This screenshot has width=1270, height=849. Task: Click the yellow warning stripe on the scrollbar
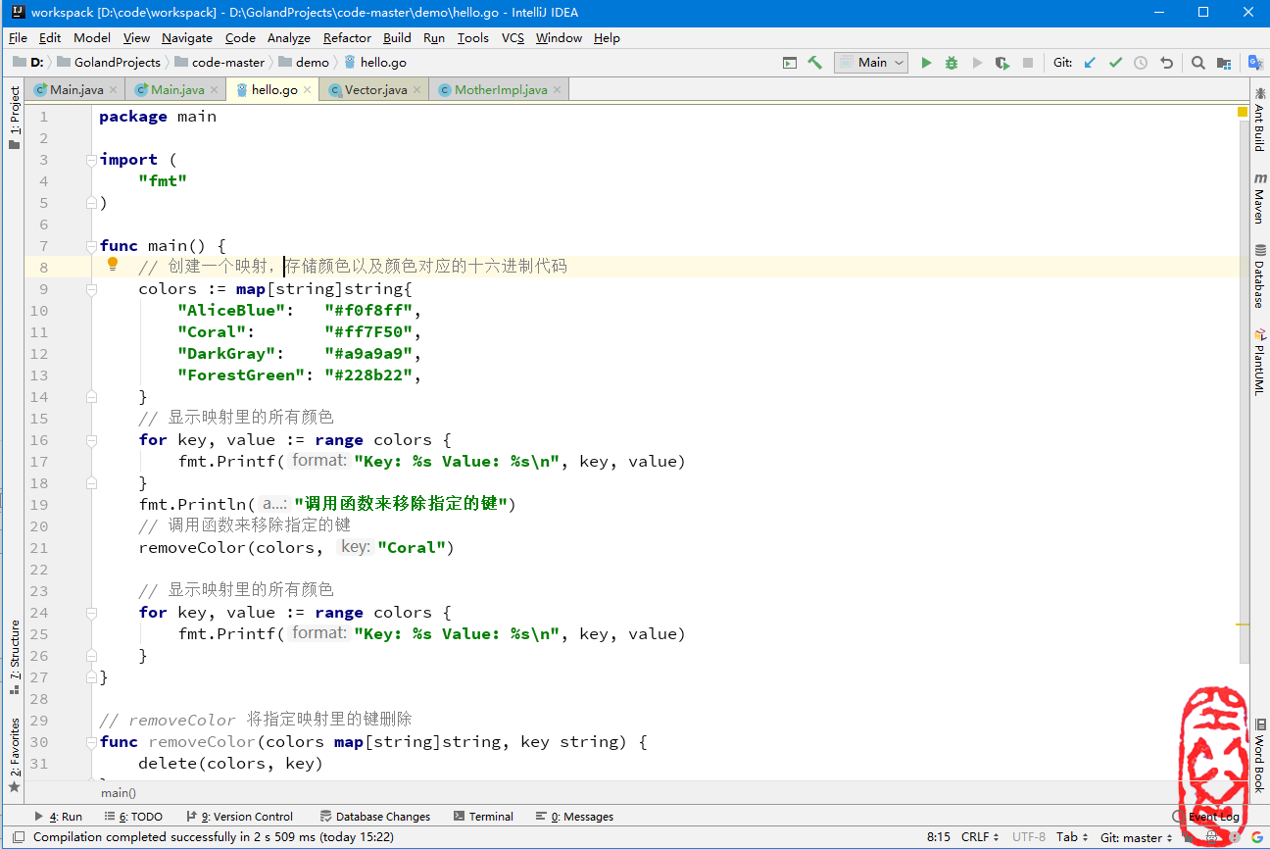coord(1243,624)
